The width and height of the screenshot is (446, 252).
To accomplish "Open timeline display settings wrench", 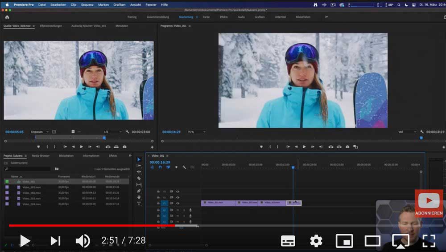I will click(x=184, y=167).
